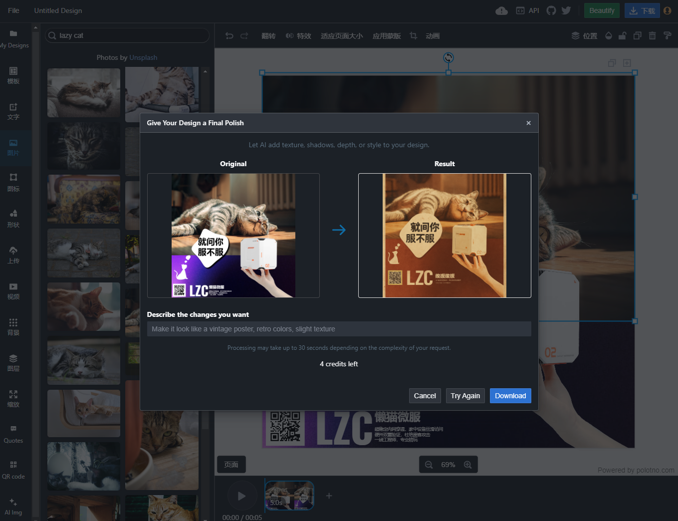Toggle the lock icon in toolbar

pos(623,36)
